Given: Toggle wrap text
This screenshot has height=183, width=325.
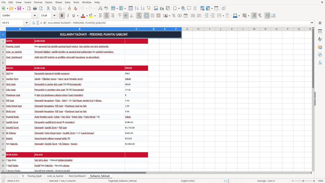Looking at the screenshot, I should click(139, 16).
